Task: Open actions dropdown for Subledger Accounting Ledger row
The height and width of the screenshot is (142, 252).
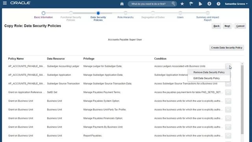Action: pos(228,66)
